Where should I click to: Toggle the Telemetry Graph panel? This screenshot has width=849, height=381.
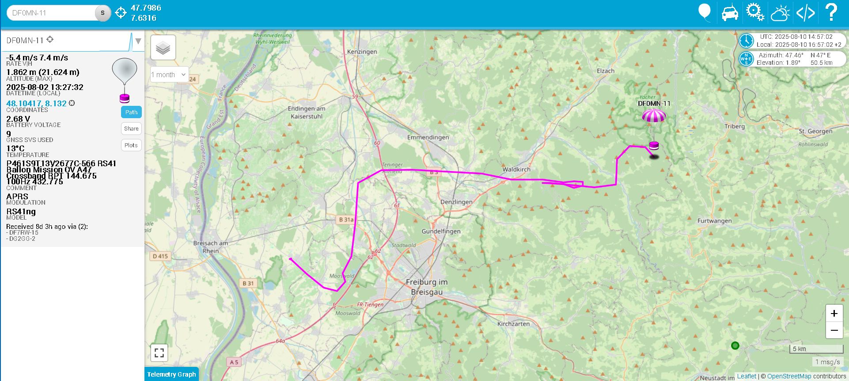[171, 374]
